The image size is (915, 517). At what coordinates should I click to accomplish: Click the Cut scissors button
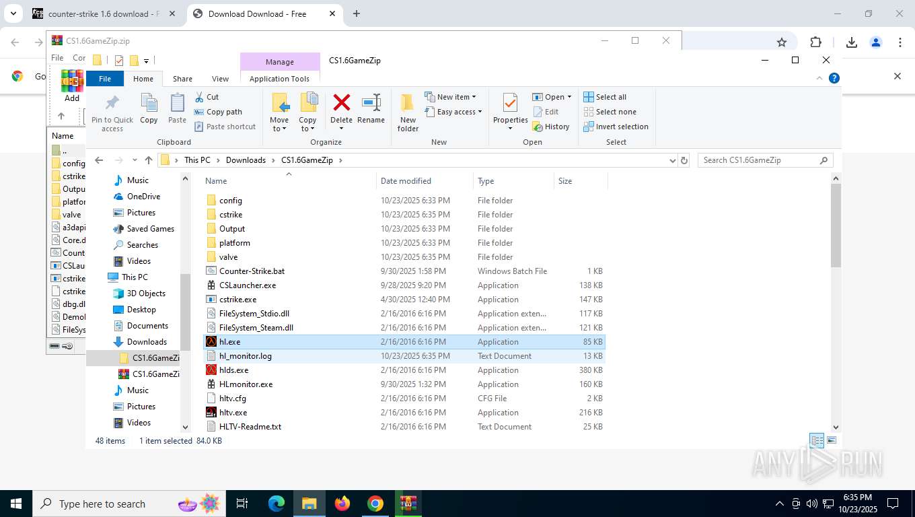(207, 97)
